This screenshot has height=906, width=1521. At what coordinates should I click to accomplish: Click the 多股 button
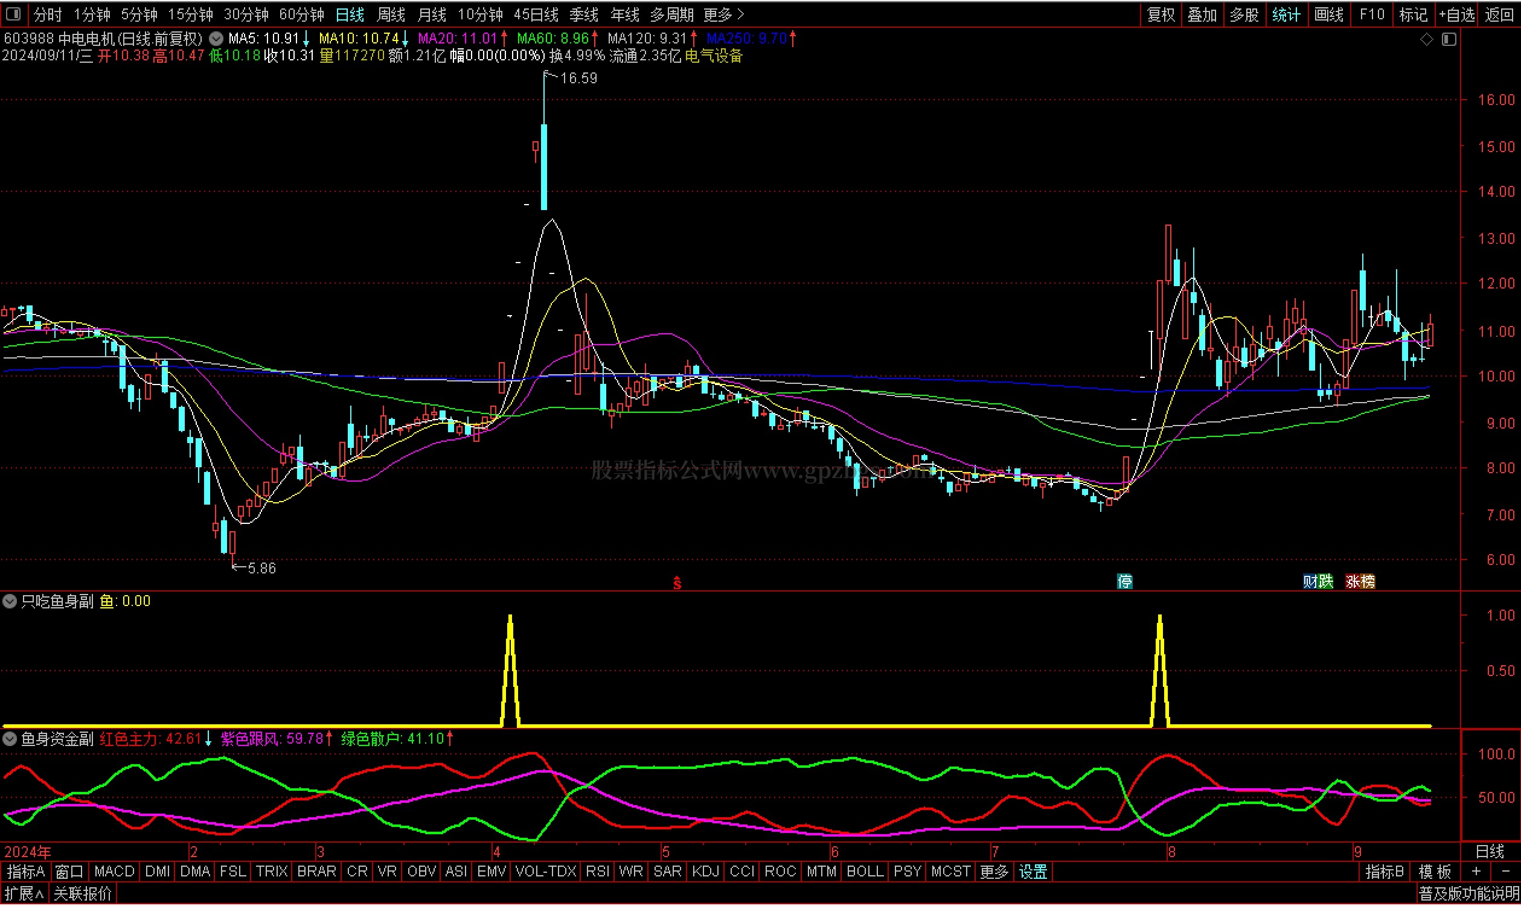point(1244,14)
